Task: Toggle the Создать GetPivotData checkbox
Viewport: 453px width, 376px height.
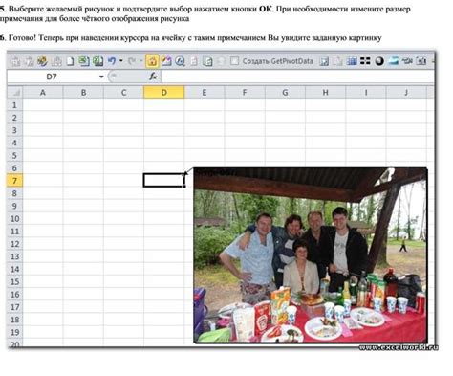Action: click(234, 61)
